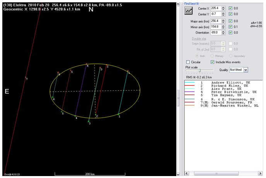
Task: Click in the Center X input field
Action: click(216, 8)
